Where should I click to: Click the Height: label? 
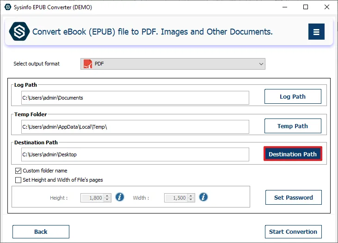coord(59,198)
